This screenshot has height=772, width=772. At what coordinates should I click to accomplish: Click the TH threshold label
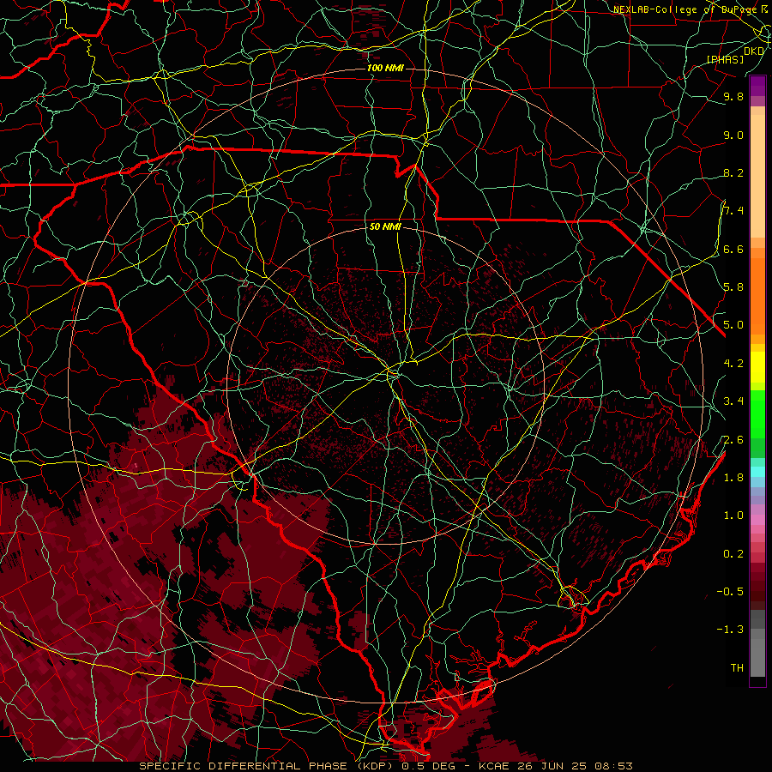[737, 668]
